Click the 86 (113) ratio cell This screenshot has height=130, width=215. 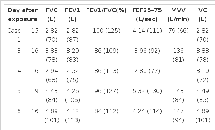106,71
